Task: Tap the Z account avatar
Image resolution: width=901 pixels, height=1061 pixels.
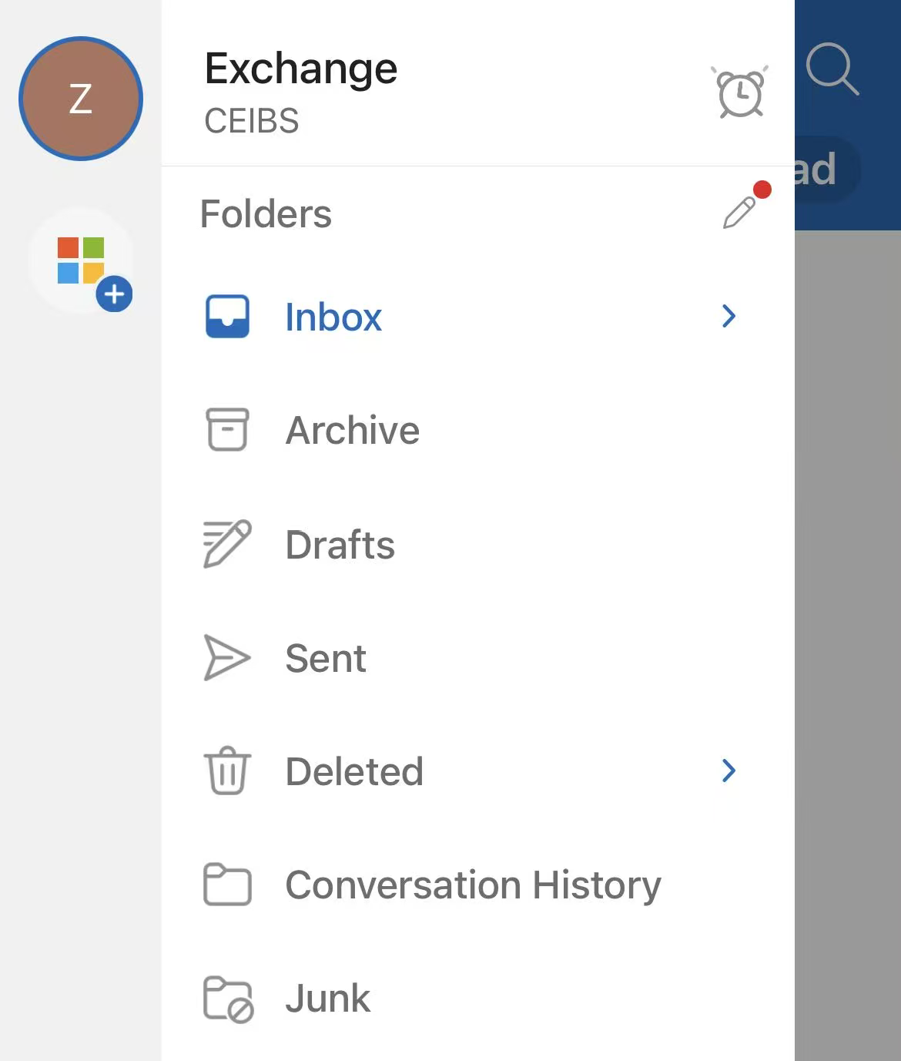Action: 81,99
